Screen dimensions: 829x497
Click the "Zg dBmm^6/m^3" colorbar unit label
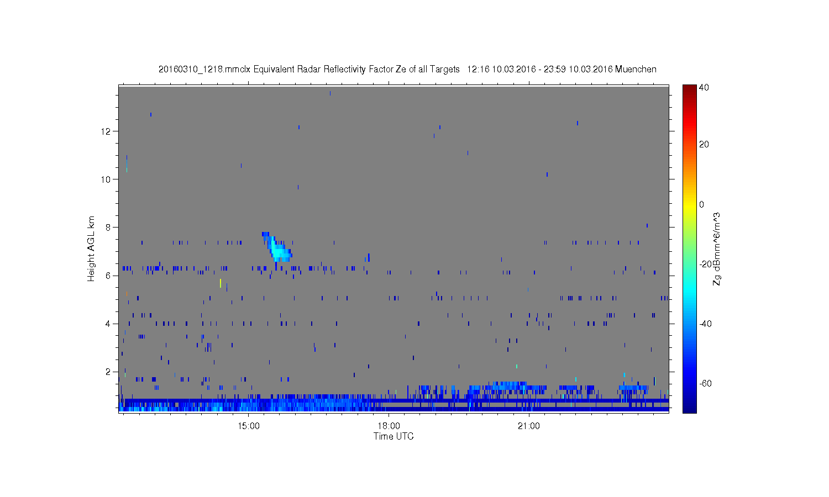tap(717, 248)
